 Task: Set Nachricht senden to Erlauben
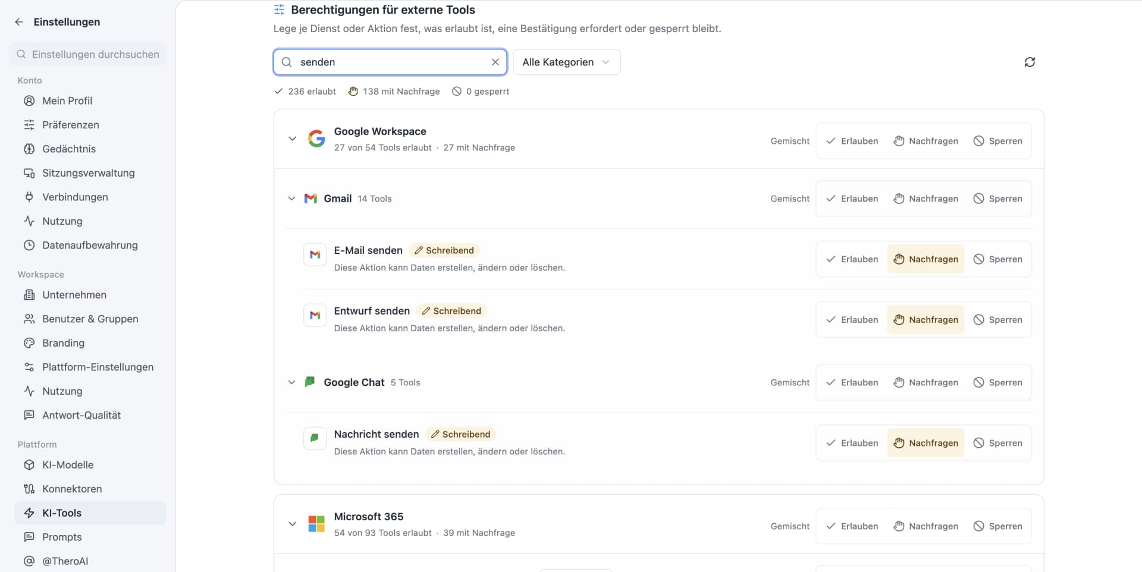coord(852,443)
